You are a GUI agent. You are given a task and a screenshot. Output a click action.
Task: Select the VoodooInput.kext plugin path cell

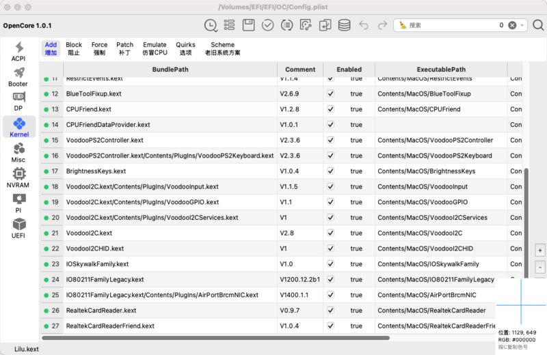pyautogui.click(x=170, y=187)
